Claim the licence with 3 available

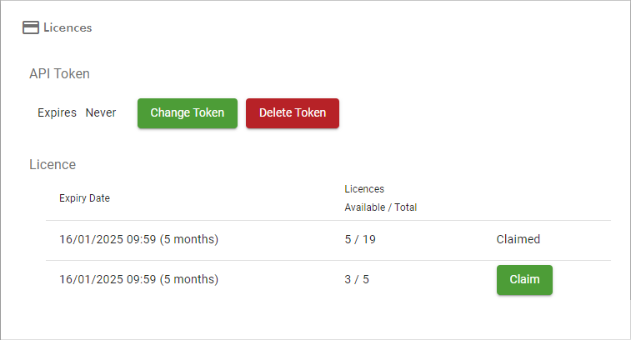tap(524, 280)
